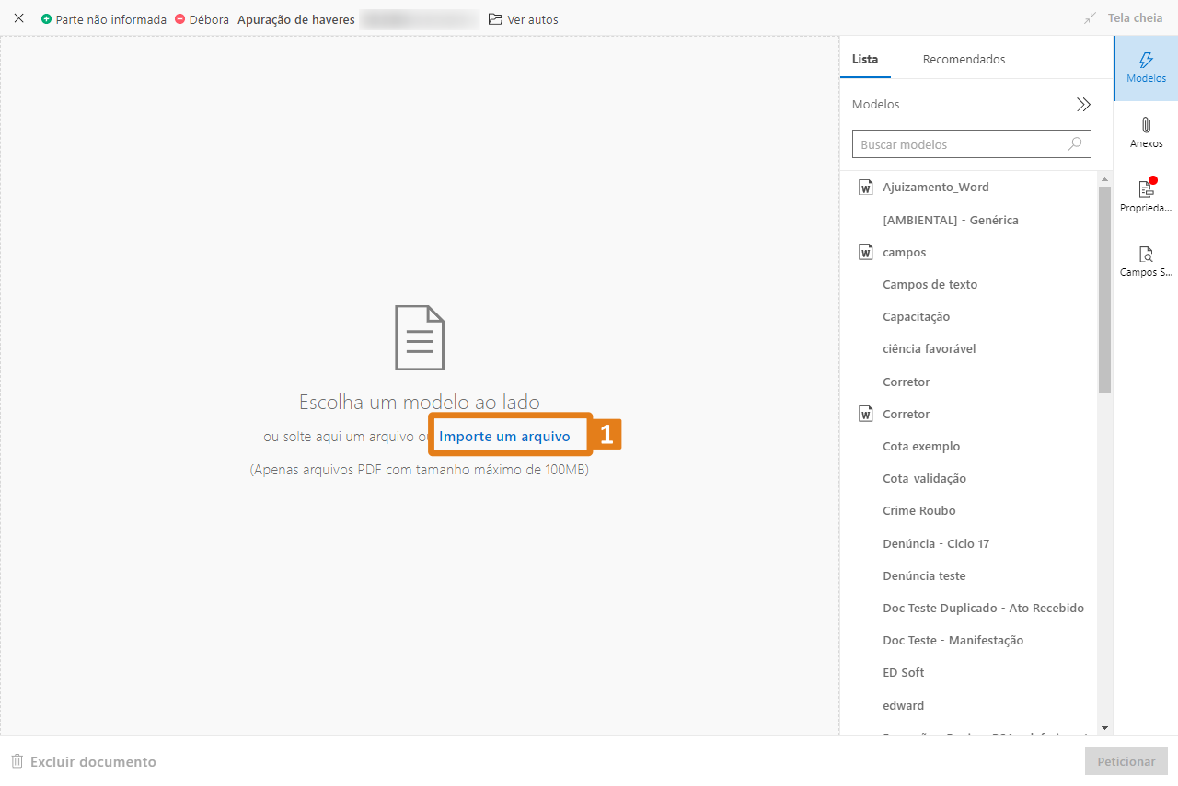Click the close X icon at top-left

pos(18,18)
